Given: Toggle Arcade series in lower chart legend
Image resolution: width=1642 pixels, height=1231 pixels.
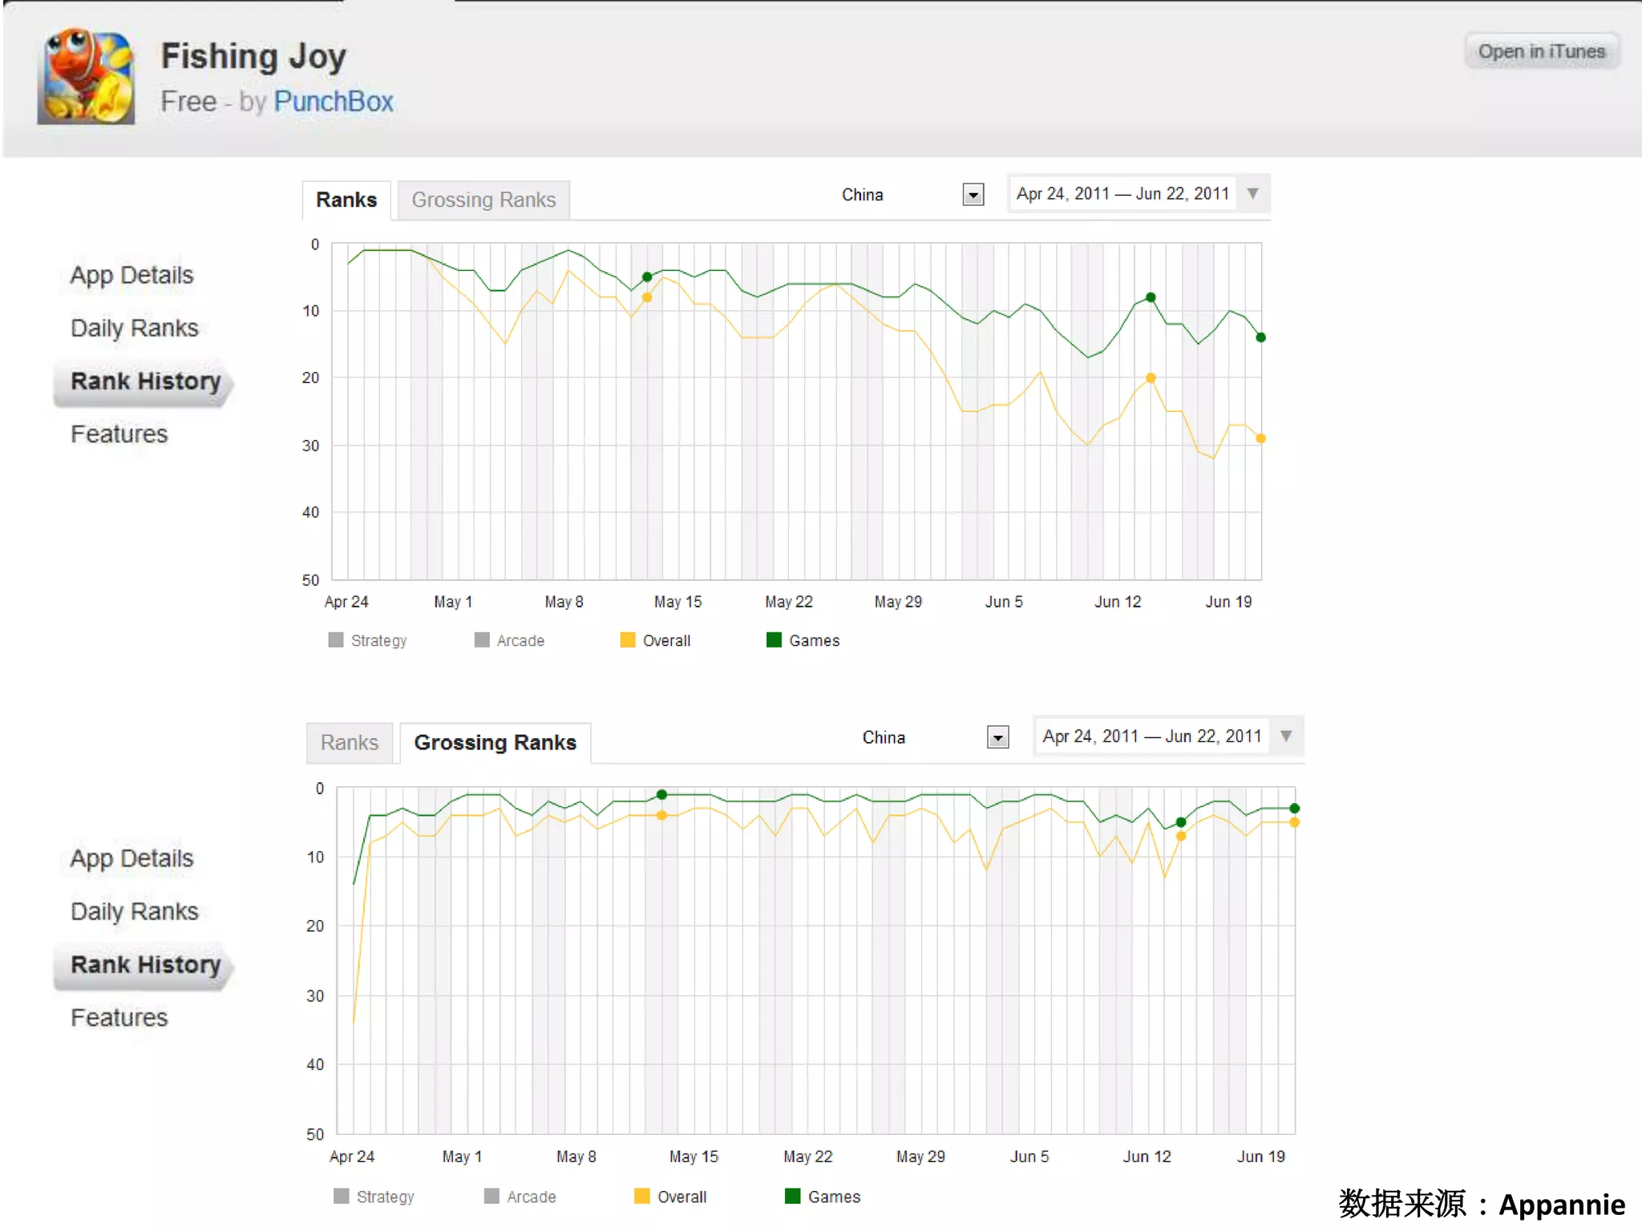Looking at the screenshot, I should (520, 1197).
